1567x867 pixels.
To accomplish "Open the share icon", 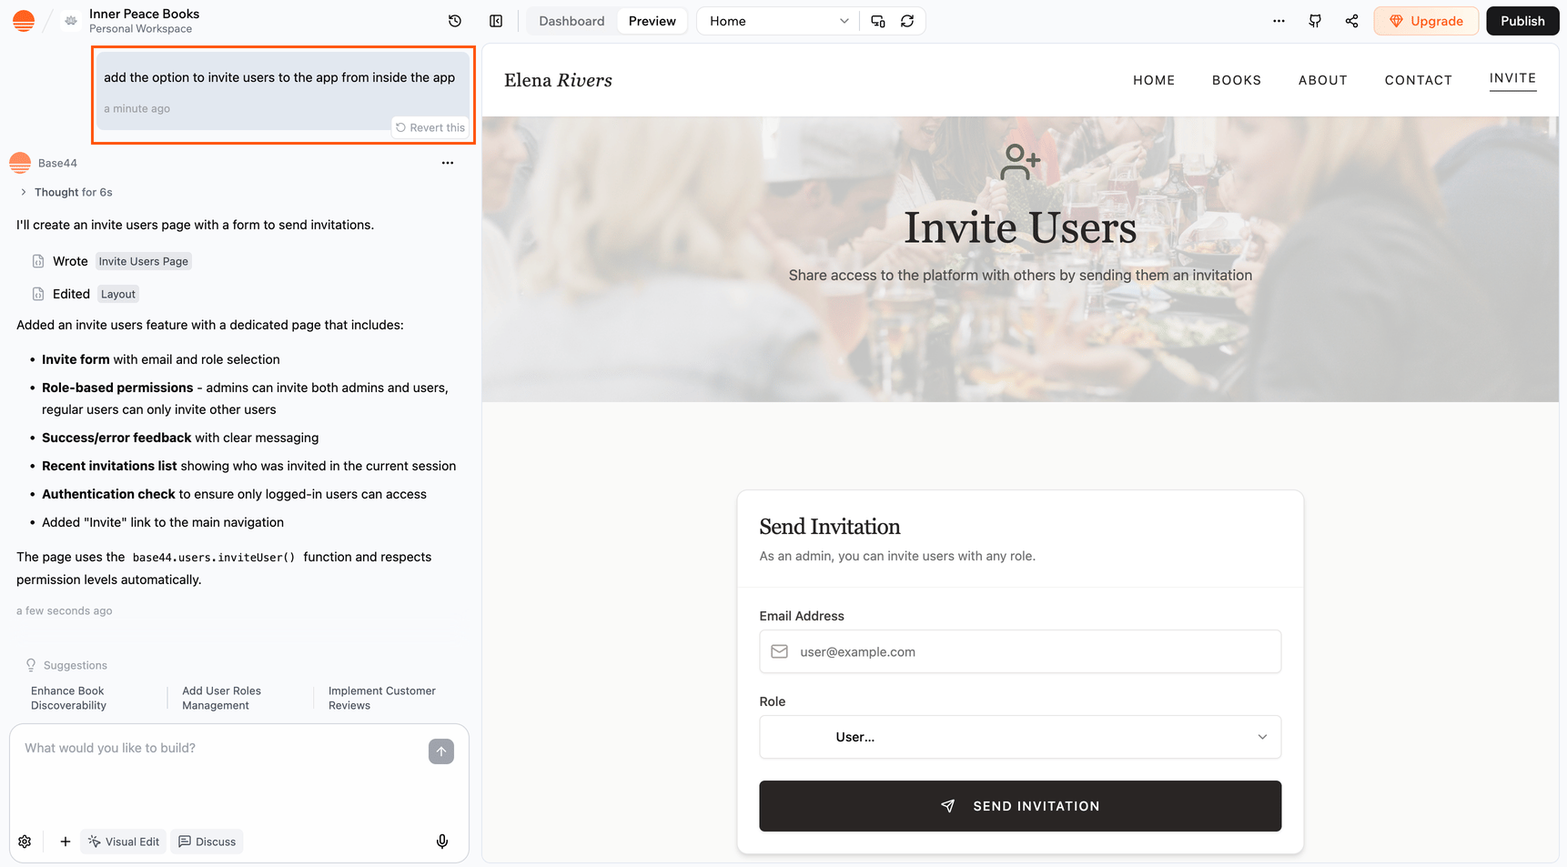I will click(x=1351, y=21).
